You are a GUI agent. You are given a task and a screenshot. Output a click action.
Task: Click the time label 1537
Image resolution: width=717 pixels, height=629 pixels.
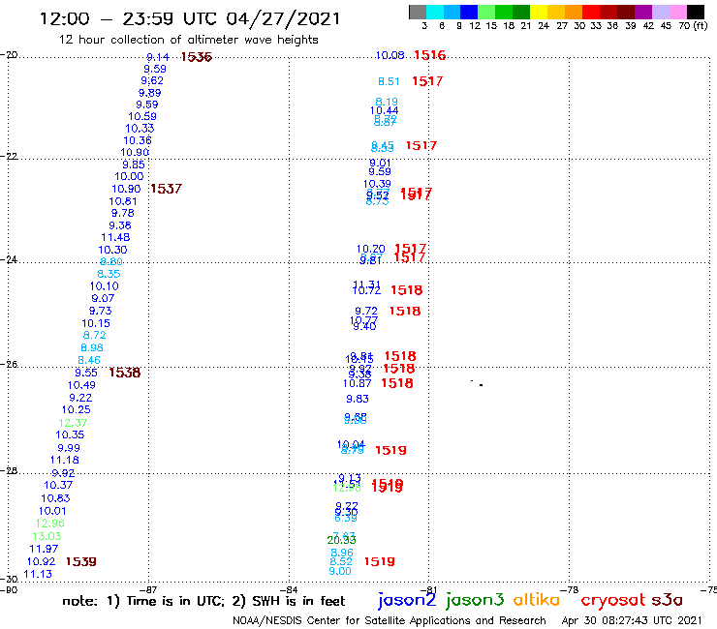click(x=166, y=189)
